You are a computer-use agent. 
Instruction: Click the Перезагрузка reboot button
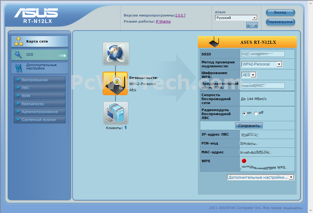(x=280, y=22)
